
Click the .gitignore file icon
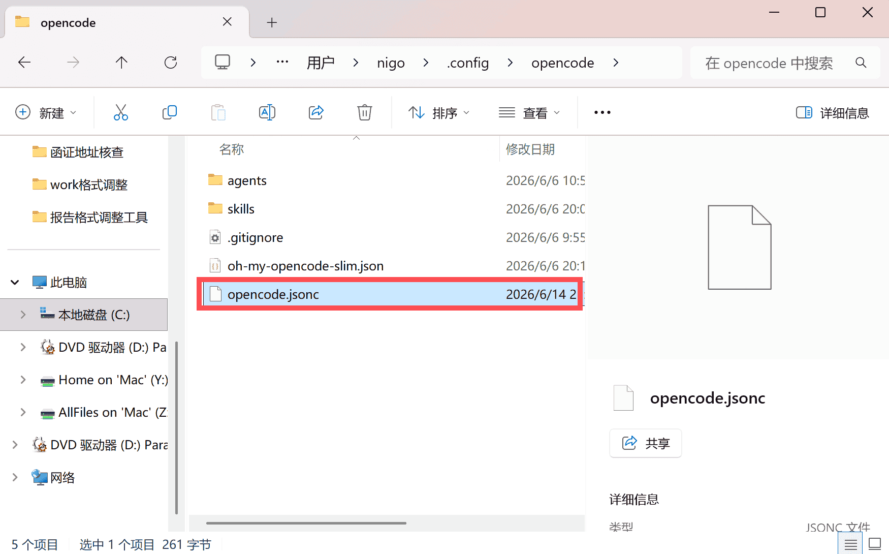pyautogui.click(x=215, y=237)
